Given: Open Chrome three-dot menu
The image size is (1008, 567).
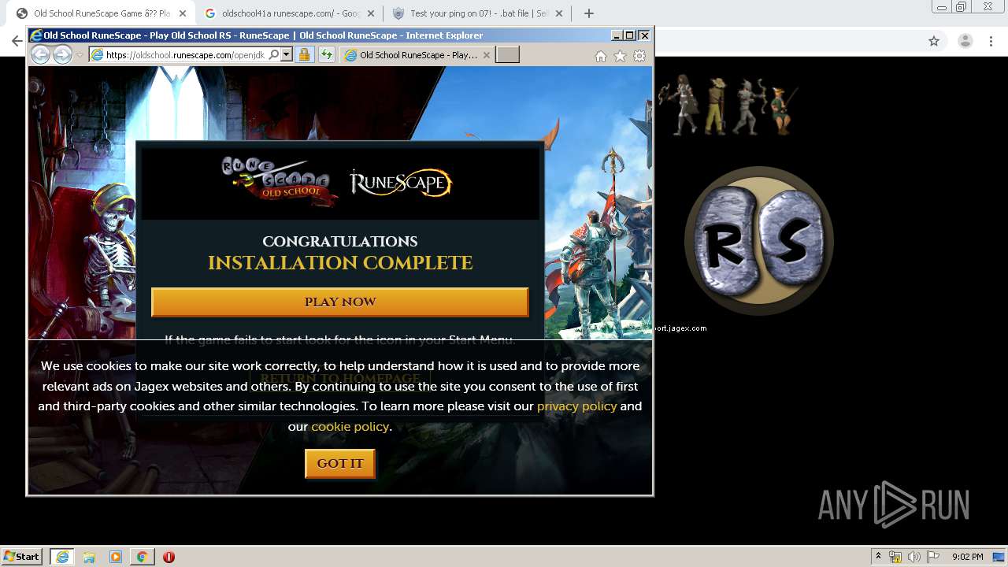Looking at the screenshot, I should (991, 41).
